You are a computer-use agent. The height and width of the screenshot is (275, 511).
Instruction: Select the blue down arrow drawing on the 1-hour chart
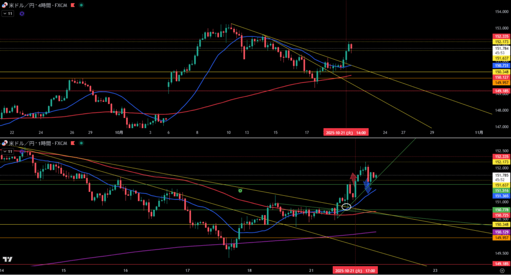[367, 187]
